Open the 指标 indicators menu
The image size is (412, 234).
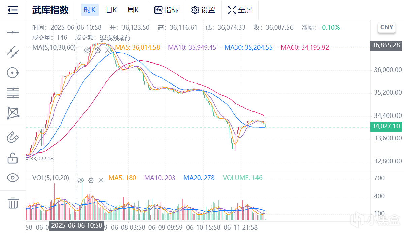click(x=167, y=10)
